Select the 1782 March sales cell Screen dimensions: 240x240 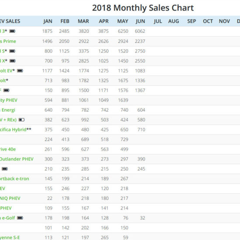tap(84, 81)
